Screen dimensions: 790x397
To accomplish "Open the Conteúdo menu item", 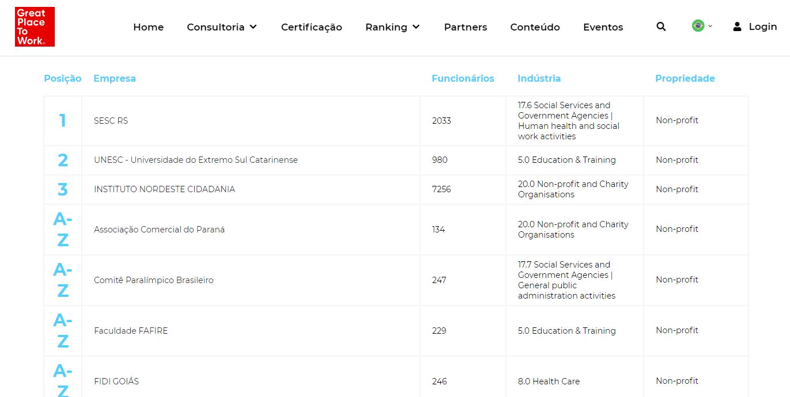I will point(535,27).
